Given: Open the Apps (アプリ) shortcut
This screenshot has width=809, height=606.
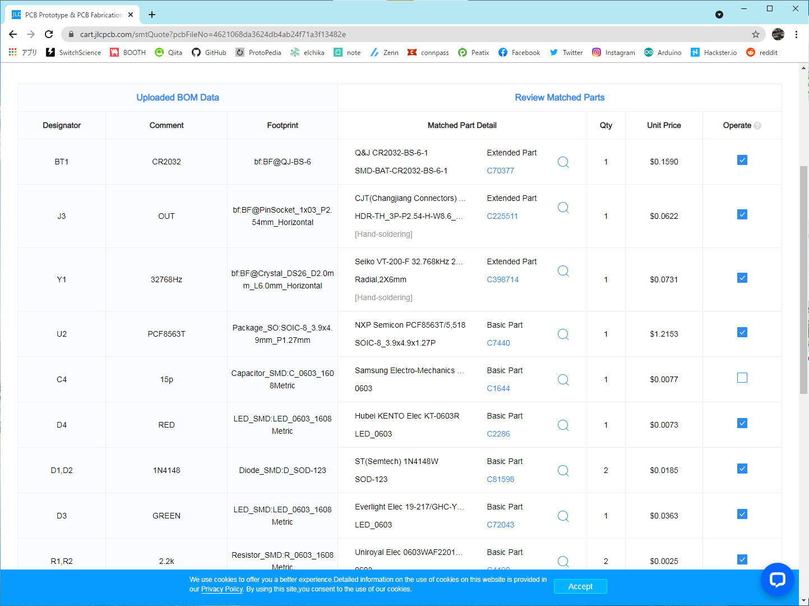Looking at the screenshot, I should 23,52.
